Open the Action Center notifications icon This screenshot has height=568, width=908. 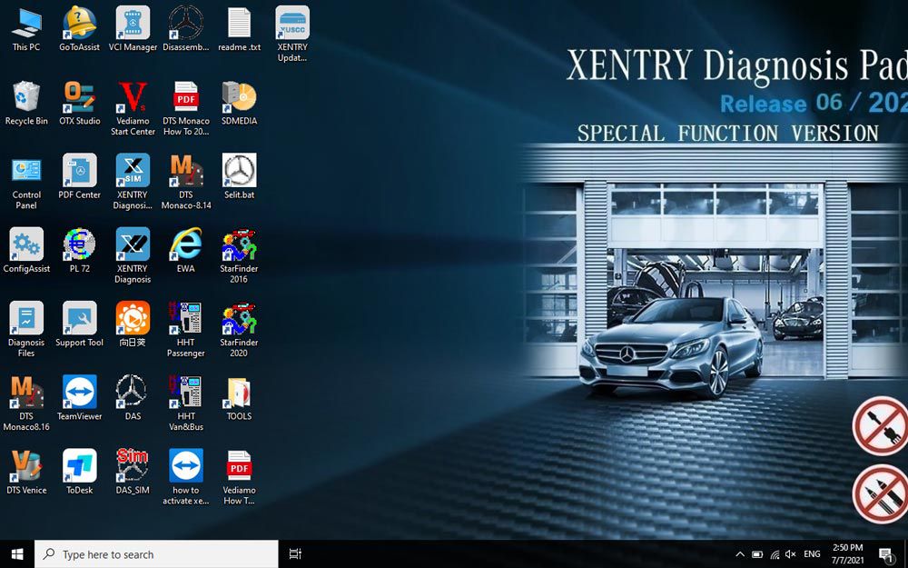click(x=886, y=554)
